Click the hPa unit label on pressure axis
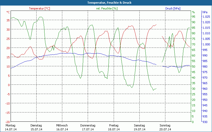 pos(205,12)
